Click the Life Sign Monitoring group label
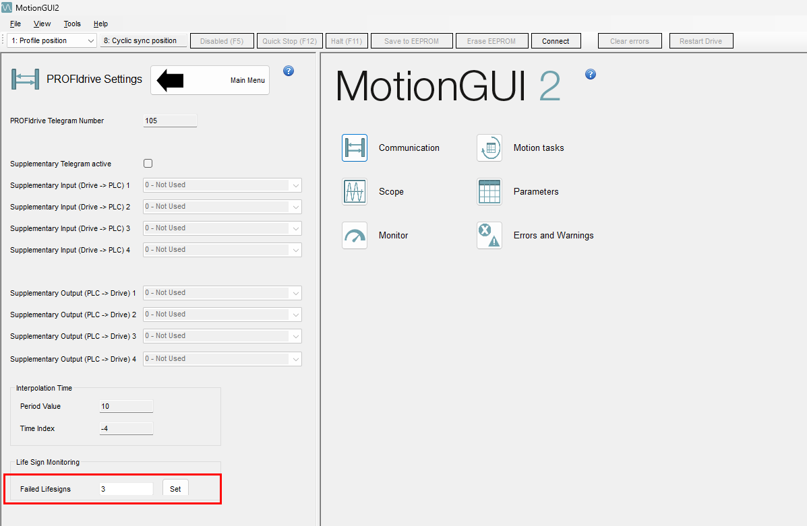The height and width of the screenshot is (526, 807). point(48,462)
